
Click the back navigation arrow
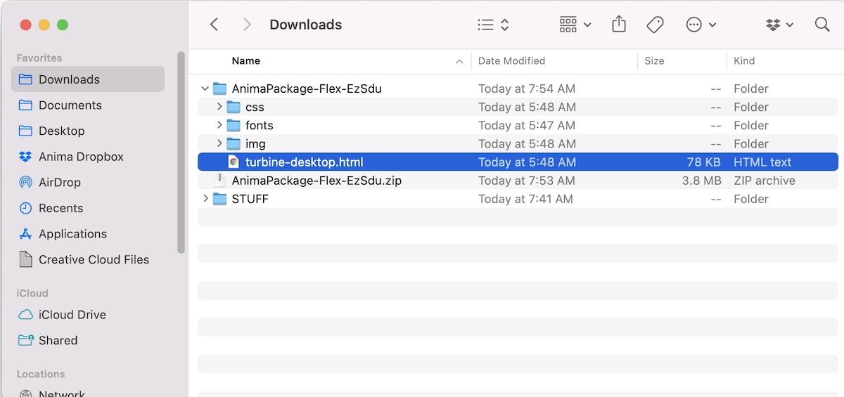[x=215, y=25]
